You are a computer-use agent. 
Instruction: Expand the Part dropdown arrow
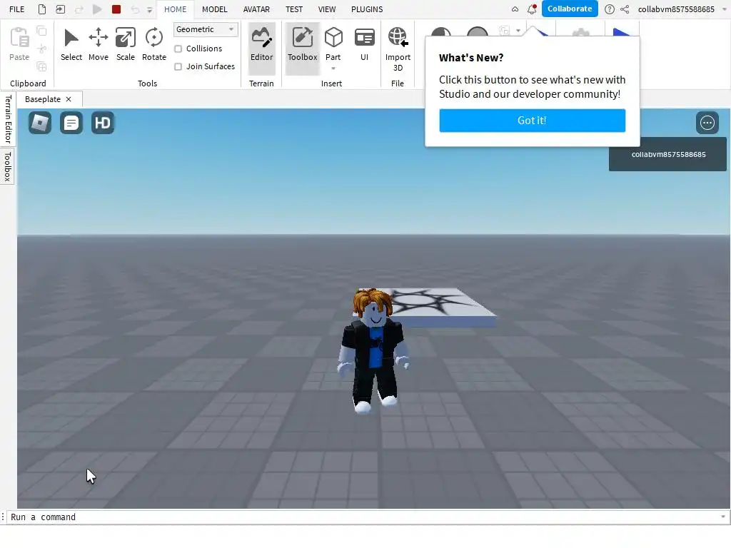333,68
